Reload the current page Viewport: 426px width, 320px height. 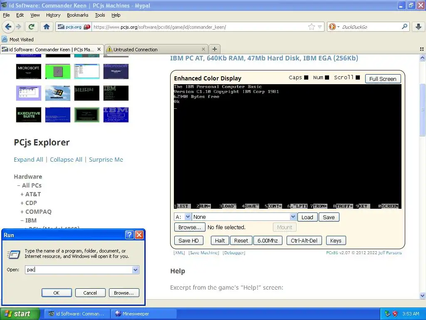tap(32, 27)
